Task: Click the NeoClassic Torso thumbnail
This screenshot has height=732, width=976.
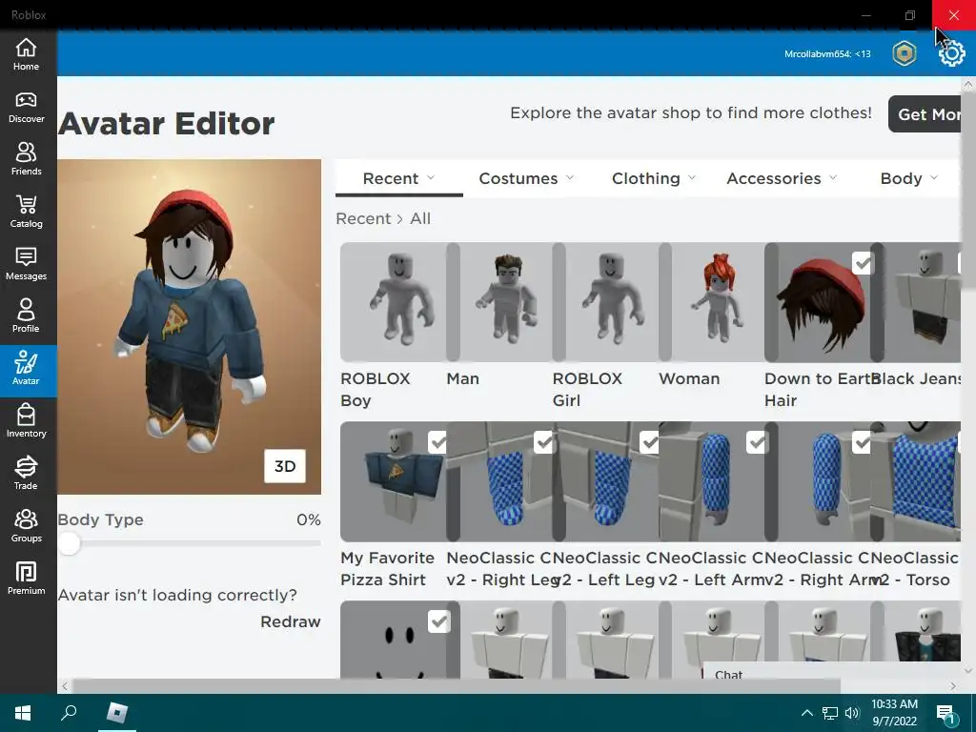Action: tap(916, 481)
